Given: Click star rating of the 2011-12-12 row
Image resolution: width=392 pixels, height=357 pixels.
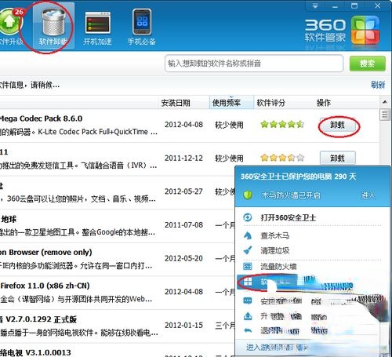Looking at the screenshot, I should [x=282, y=158].
